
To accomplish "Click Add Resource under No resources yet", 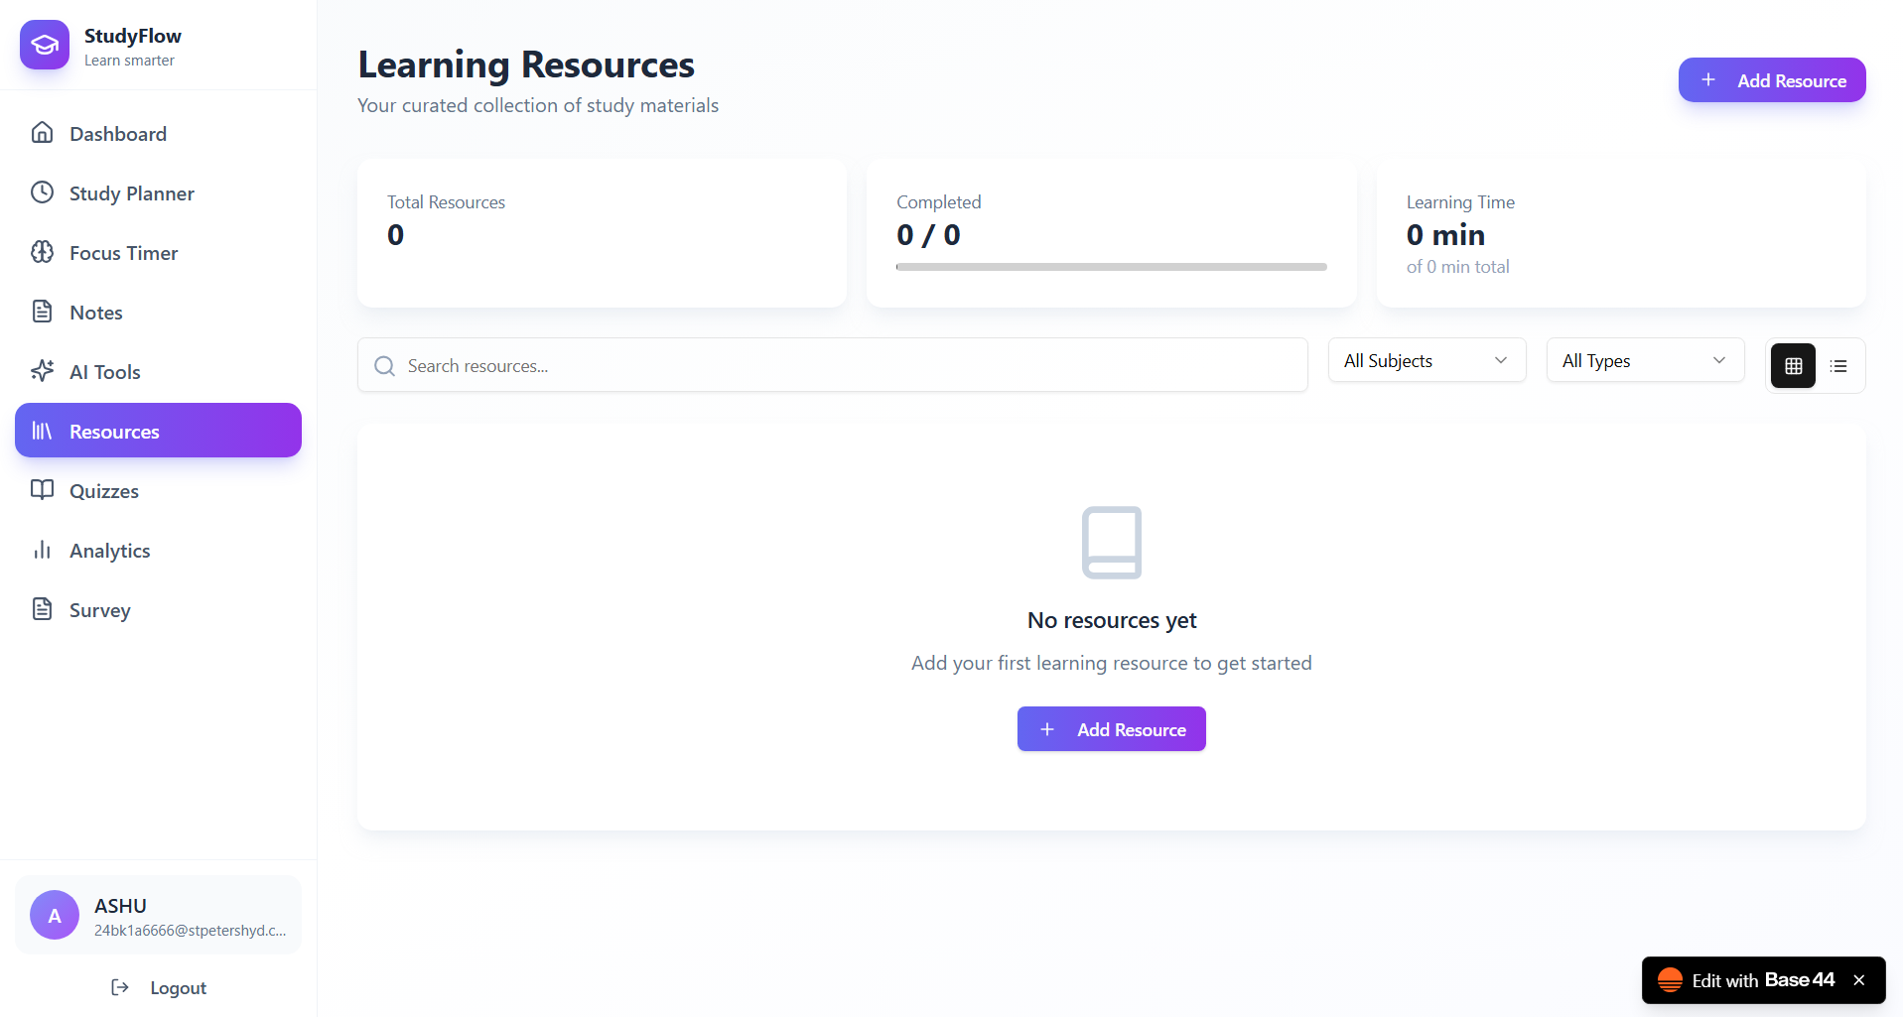I will (x=1112, y=729).
